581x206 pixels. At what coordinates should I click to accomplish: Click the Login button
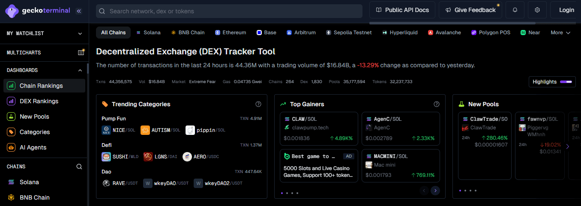coord(566,10)
